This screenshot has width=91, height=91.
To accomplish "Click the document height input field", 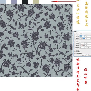I will pos(82,45).
